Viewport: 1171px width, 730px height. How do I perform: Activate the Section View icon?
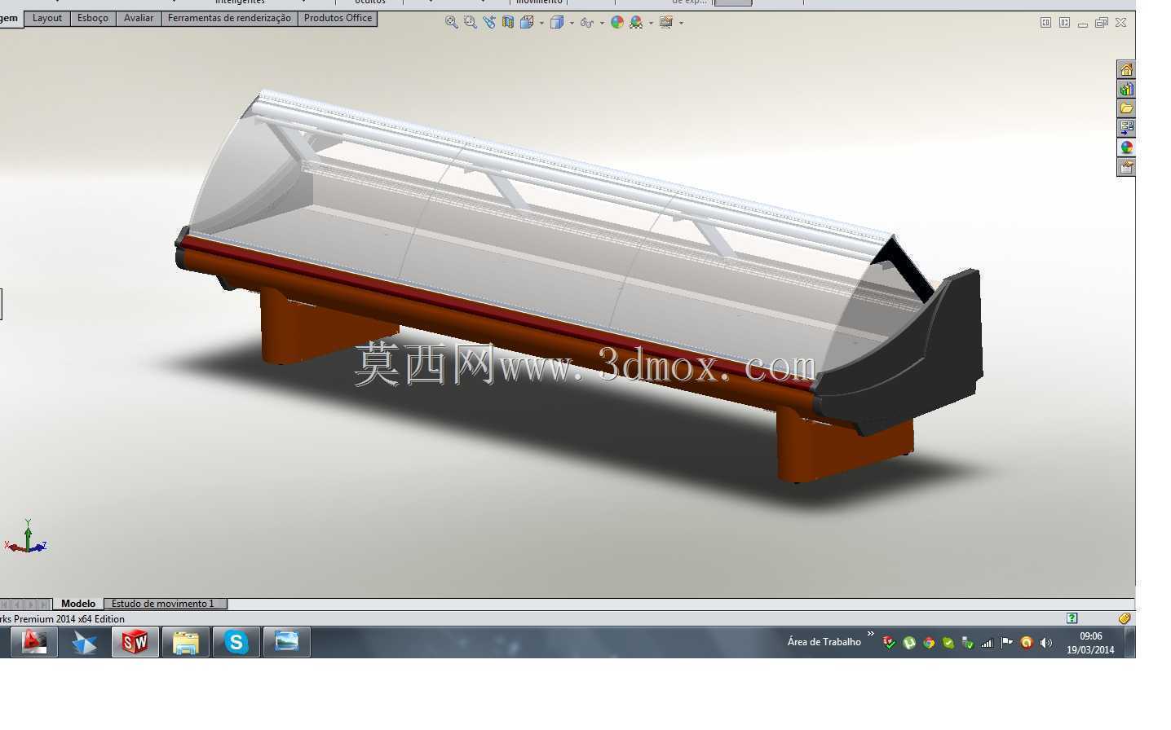[507, 23]
